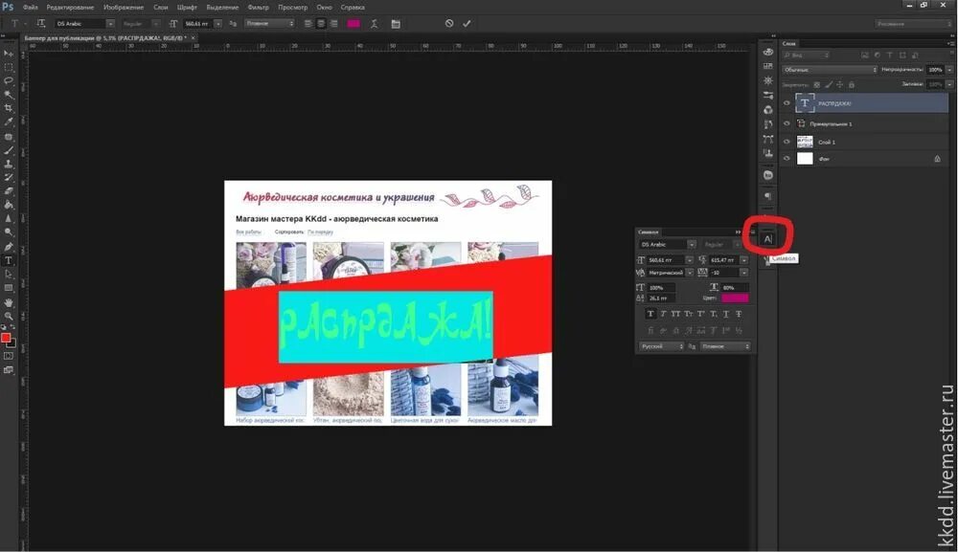Select the Crop tool
The image size is (958, 552).
click(x=9, y=108)
